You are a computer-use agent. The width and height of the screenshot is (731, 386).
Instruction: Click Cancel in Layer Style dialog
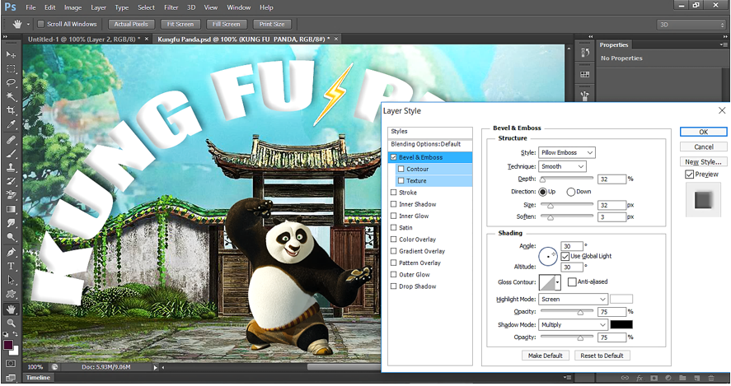[x=703, y=146]
